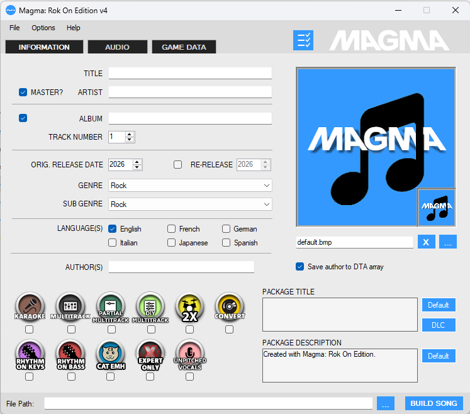Enable the Multitrack checkbox

(71, 330)
